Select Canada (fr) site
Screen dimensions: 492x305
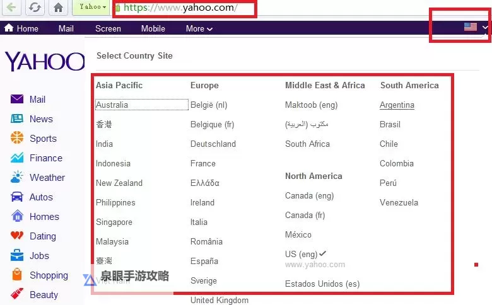coord(305,216)
